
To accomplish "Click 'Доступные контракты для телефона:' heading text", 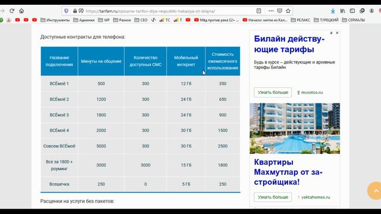I will (x=83, y=37).
